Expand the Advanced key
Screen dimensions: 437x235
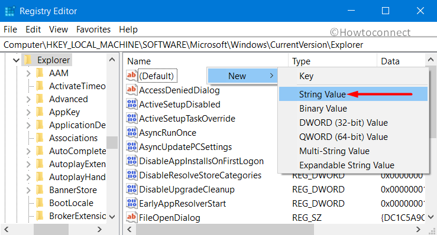tap(28, 99)
